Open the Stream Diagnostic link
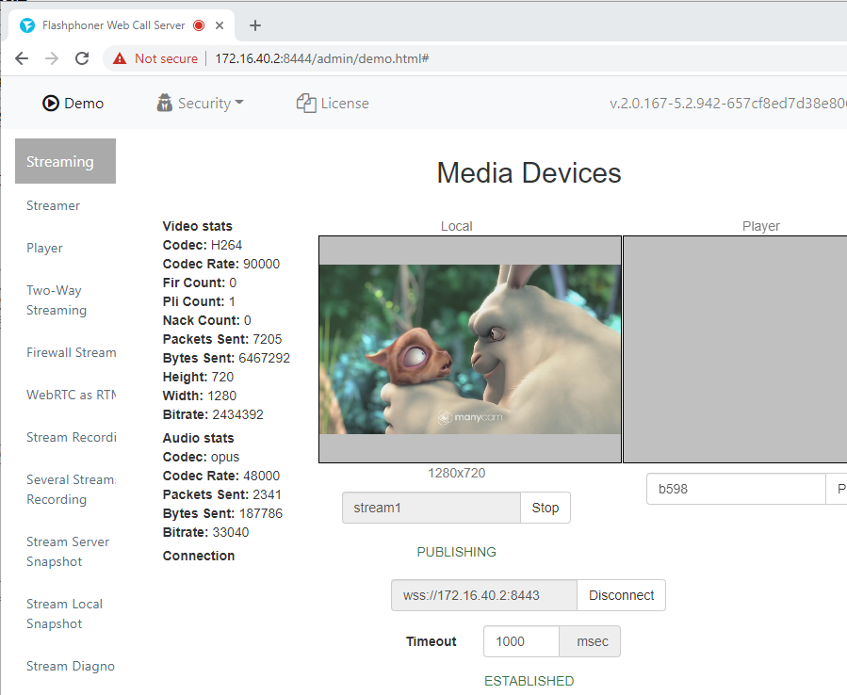The height and width of the screenshot is (695, 847). [71, 667]
